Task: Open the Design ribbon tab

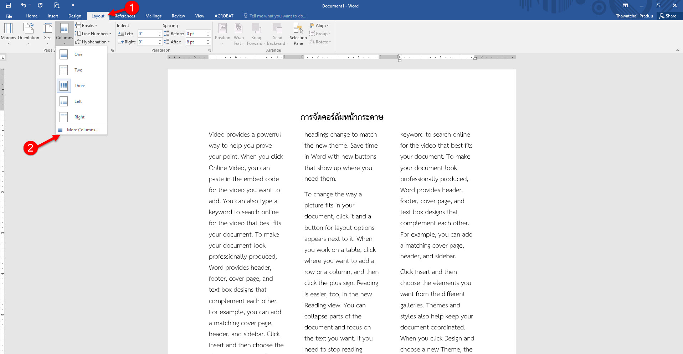Action: [75, 16]
